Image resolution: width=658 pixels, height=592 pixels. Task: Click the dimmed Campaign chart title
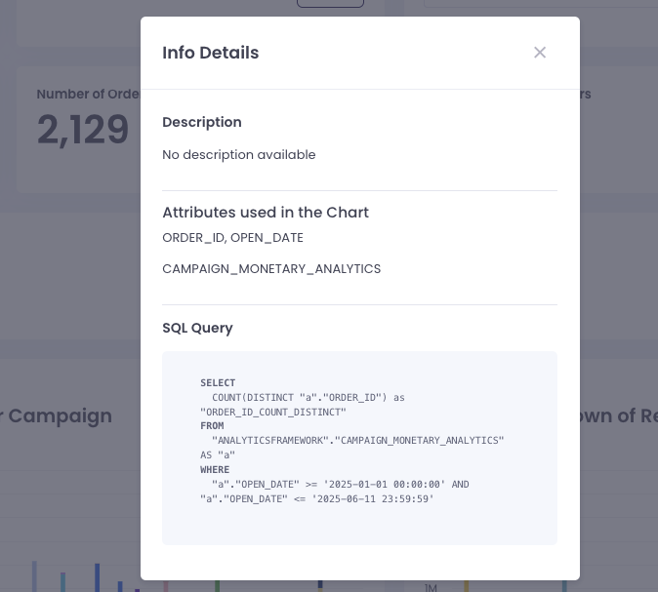tap(57, 415)
